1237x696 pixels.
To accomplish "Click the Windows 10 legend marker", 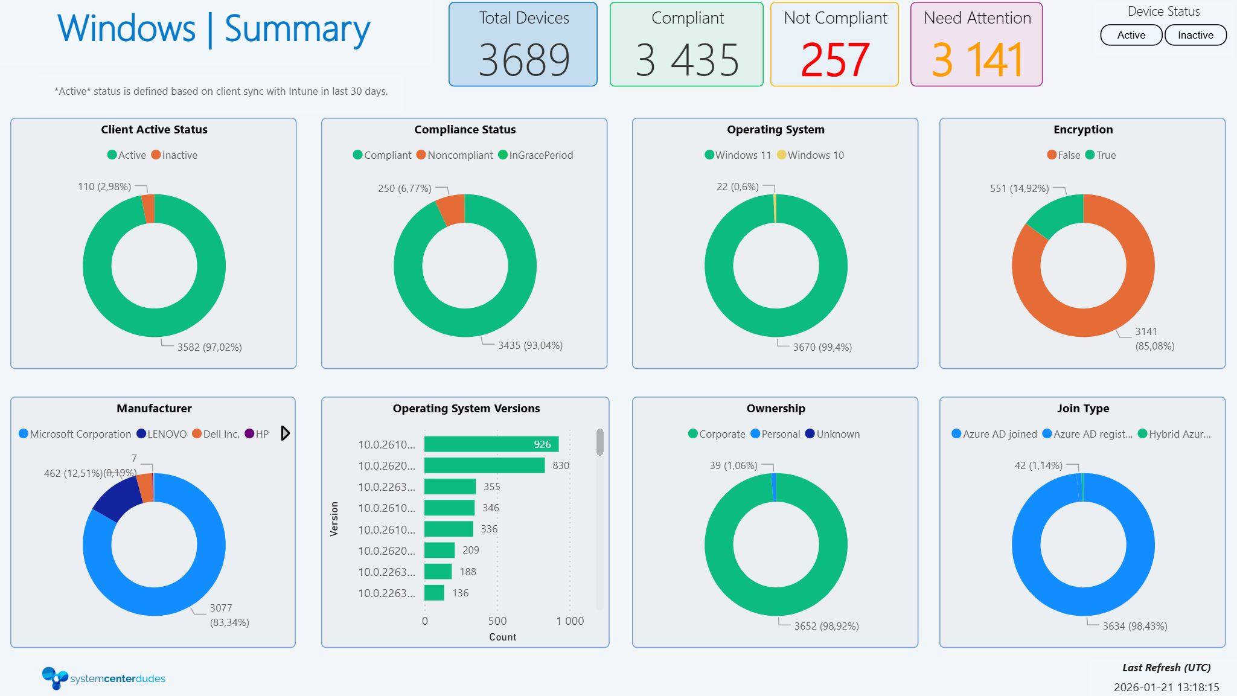I will 782,155.
